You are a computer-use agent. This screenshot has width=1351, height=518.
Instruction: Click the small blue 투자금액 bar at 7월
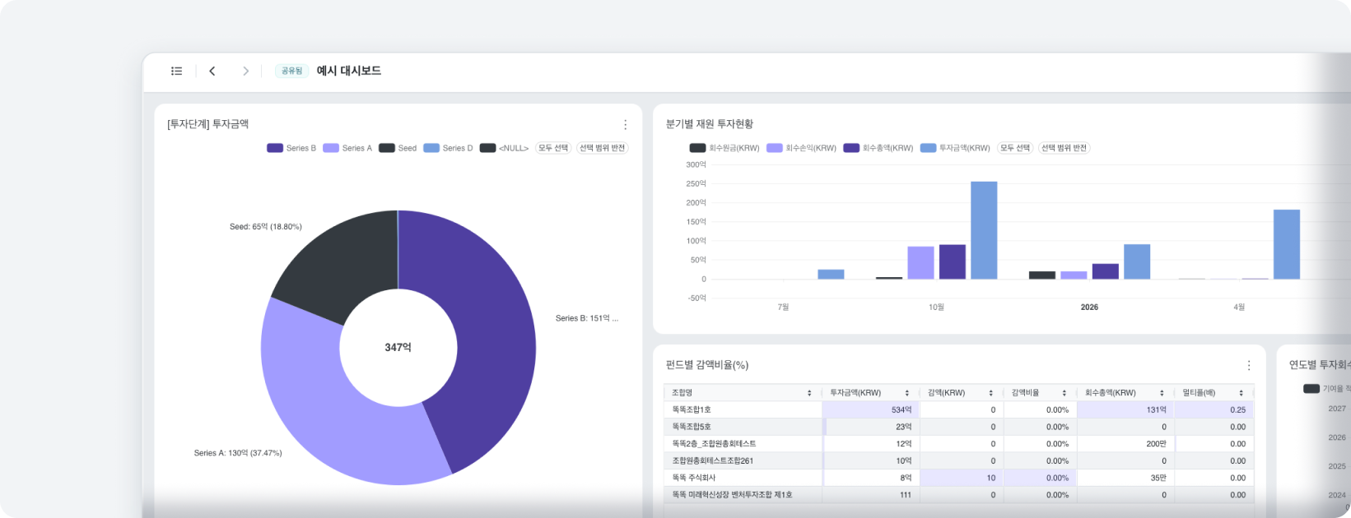coord(831,274)
